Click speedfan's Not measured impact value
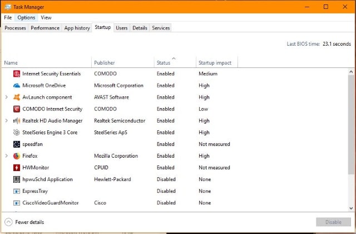 214,144
